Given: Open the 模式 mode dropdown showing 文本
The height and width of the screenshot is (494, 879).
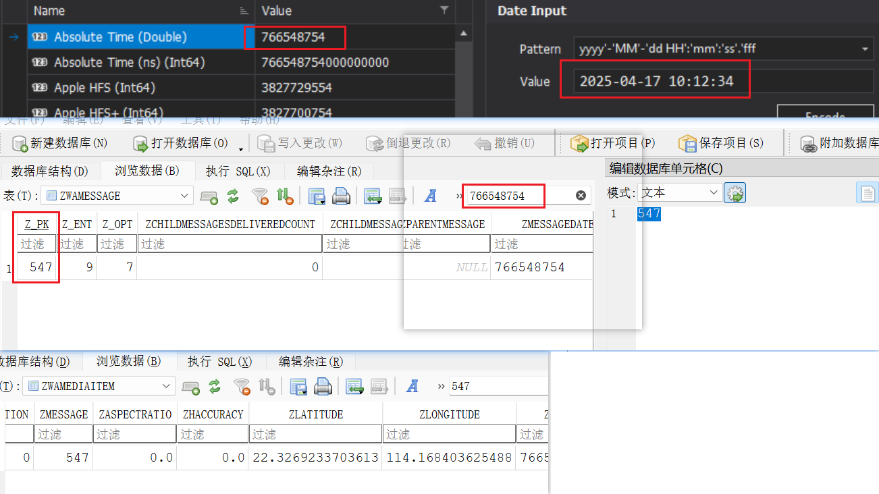Looking at the screenshot, I should [x=714, y=193].
